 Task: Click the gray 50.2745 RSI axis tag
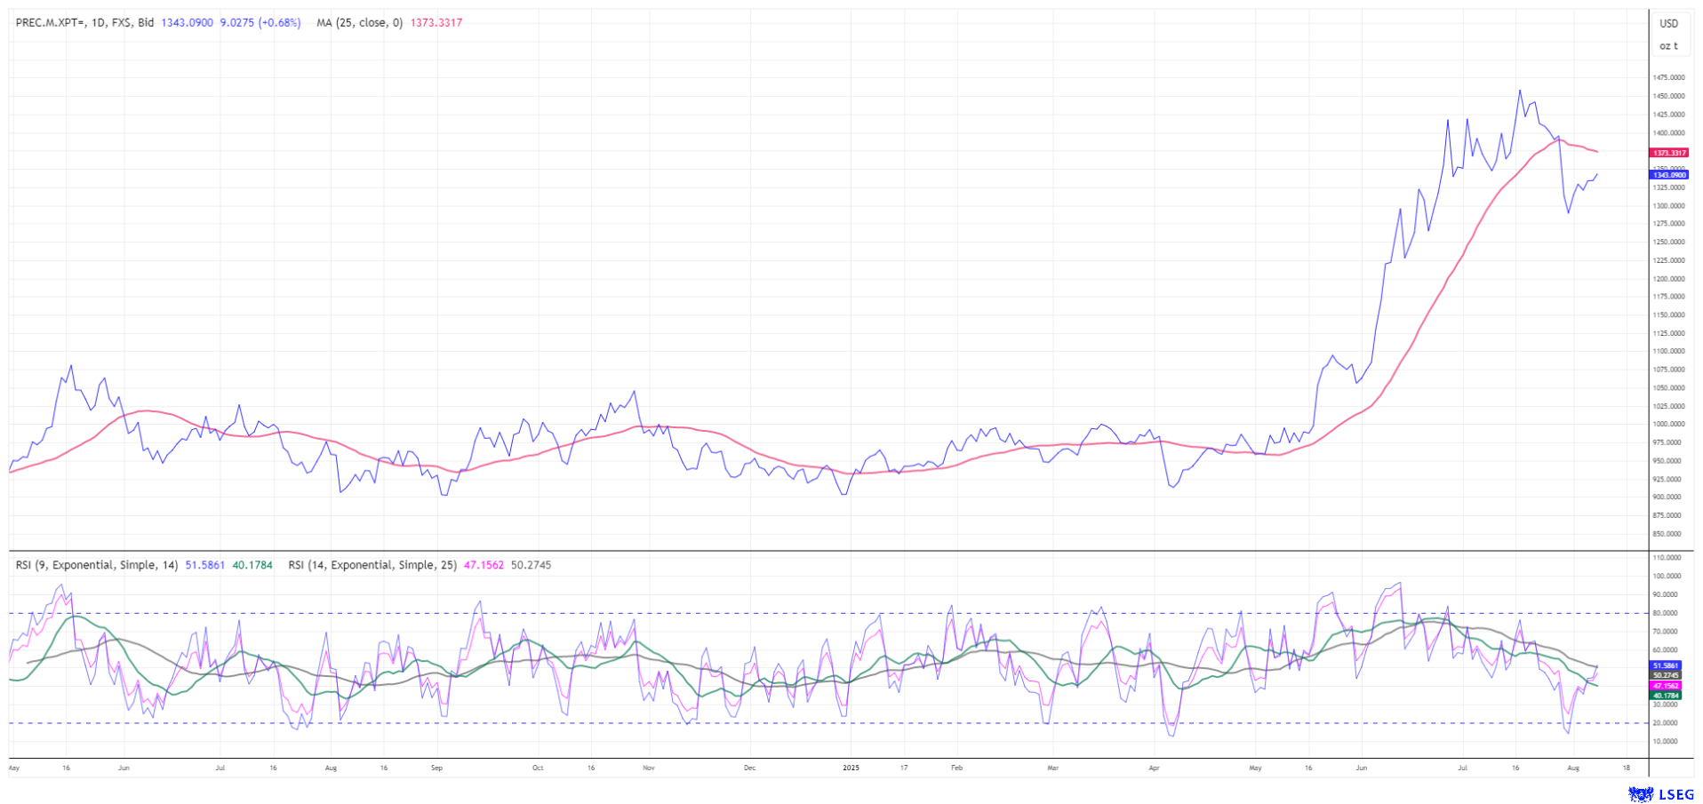point(1666,676)
